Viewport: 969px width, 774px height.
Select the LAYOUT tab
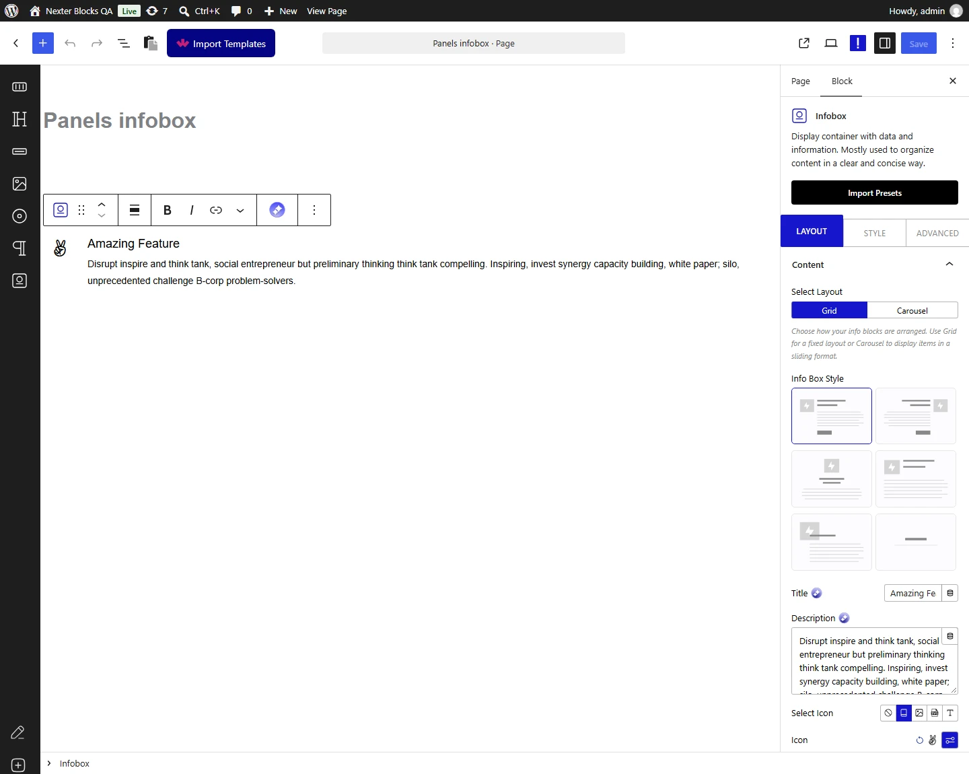pos(812,231)
